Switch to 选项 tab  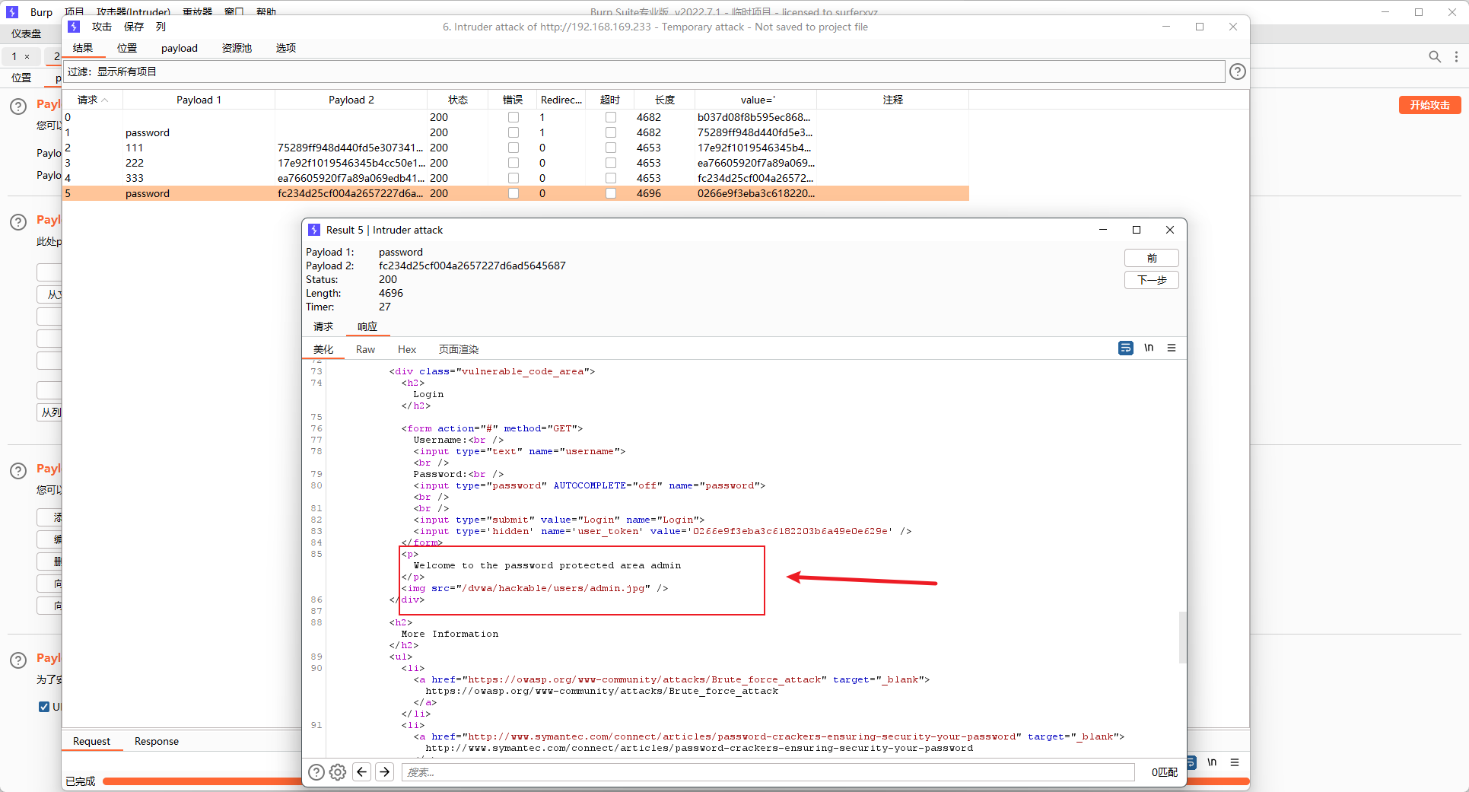point(286,48)
